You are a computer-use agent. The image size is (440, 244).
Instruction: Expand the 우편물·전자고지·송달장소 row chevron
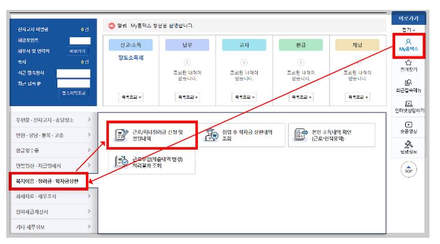pos(89,119)
